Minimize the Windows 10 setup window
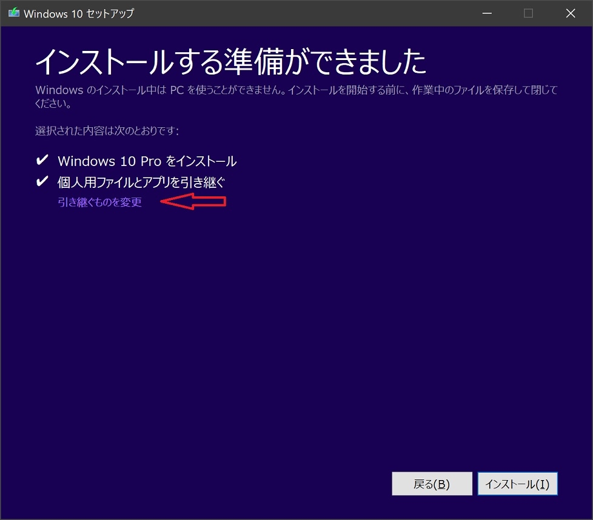The width and height of the screenshot is (593, 520). click(487, 13)
